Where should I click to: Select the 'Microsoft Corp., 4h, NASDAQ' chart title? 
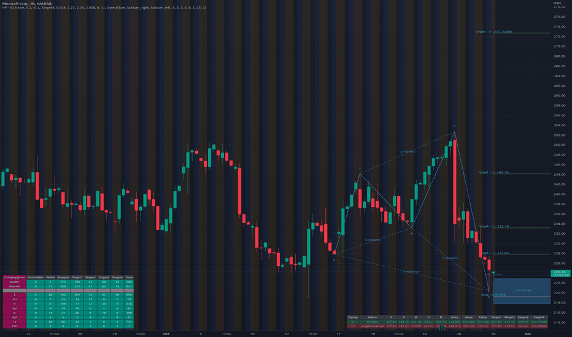[x=27, y=4]
